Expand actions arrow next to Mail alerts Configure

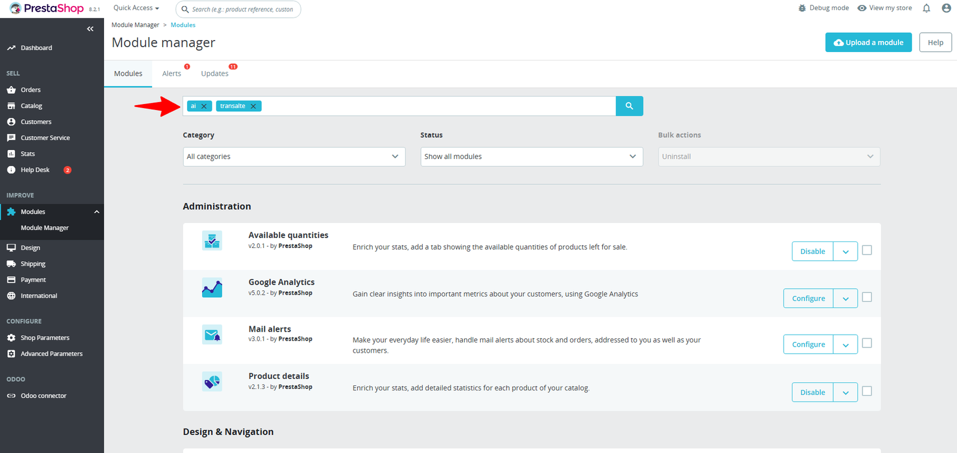(x=845, y=345)
